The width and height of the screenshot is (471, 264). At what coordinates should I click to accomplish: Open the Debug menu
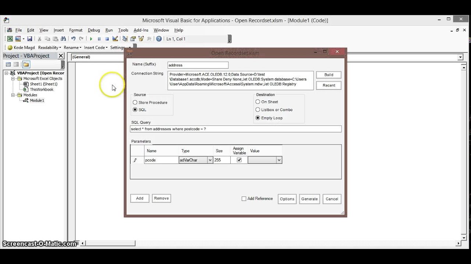tap(94, 30)
